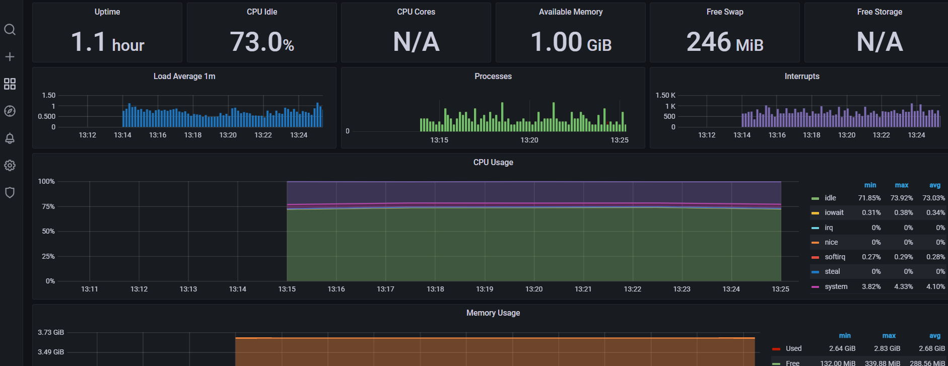Viewport: 948px width, 366px height.
Task: Open the Alerting bell icon
Action: coord(10,138)
